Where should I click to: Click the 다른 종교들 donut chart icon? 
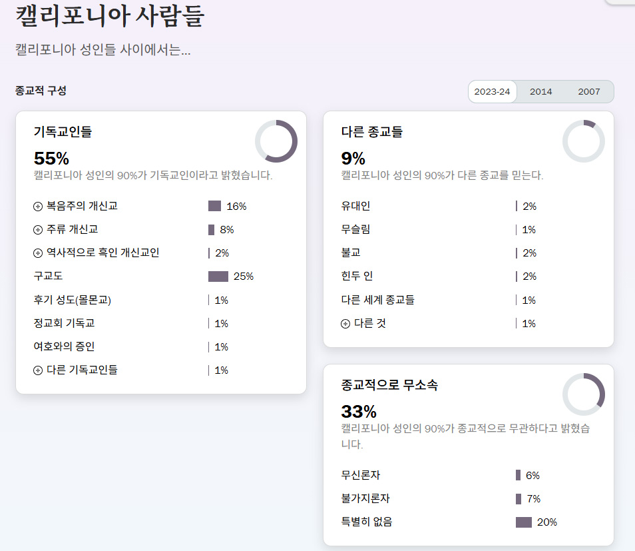(x=584, y=141)
